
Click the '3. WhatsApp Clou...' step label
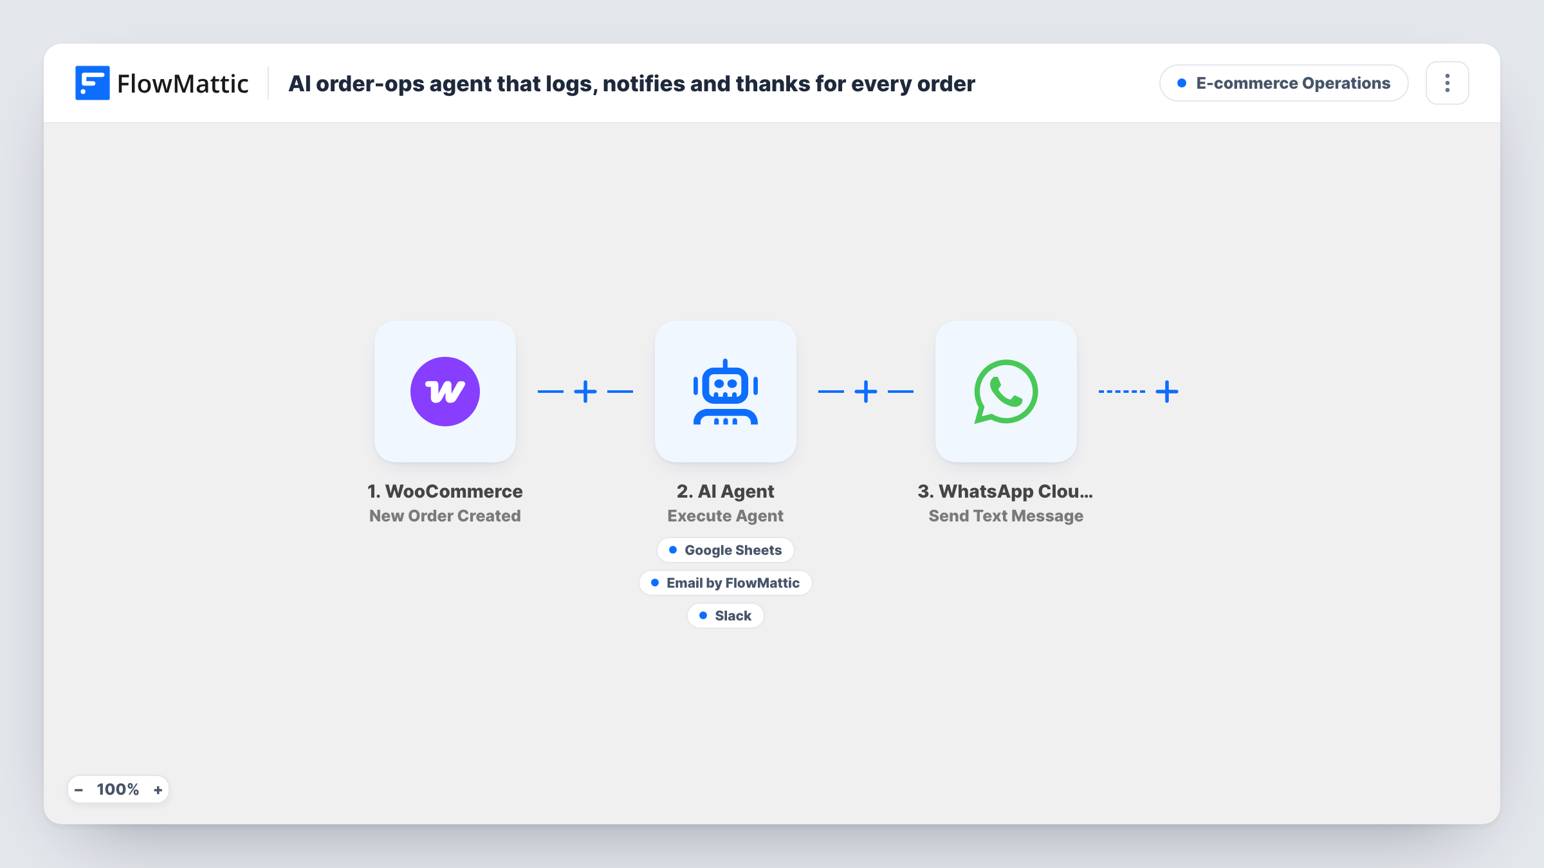1006,491
